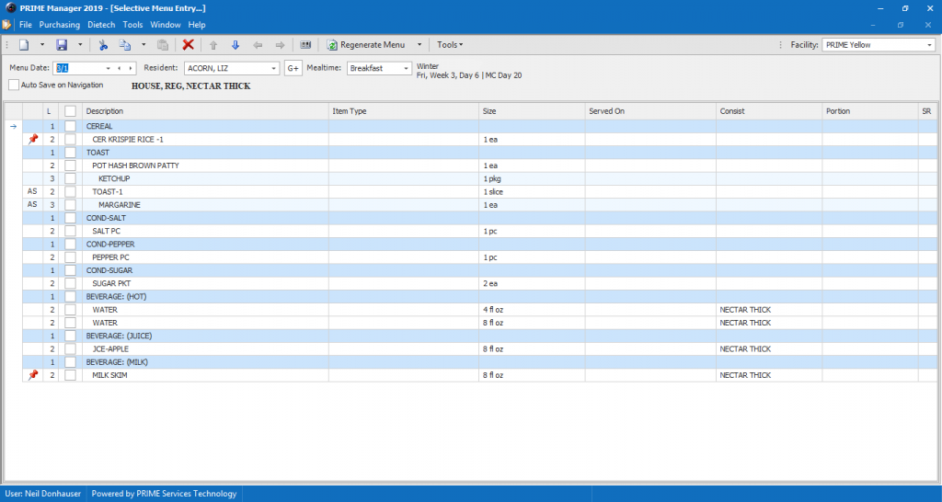Open the Facility PRIME Yellow dropdown

coord(928,44)
